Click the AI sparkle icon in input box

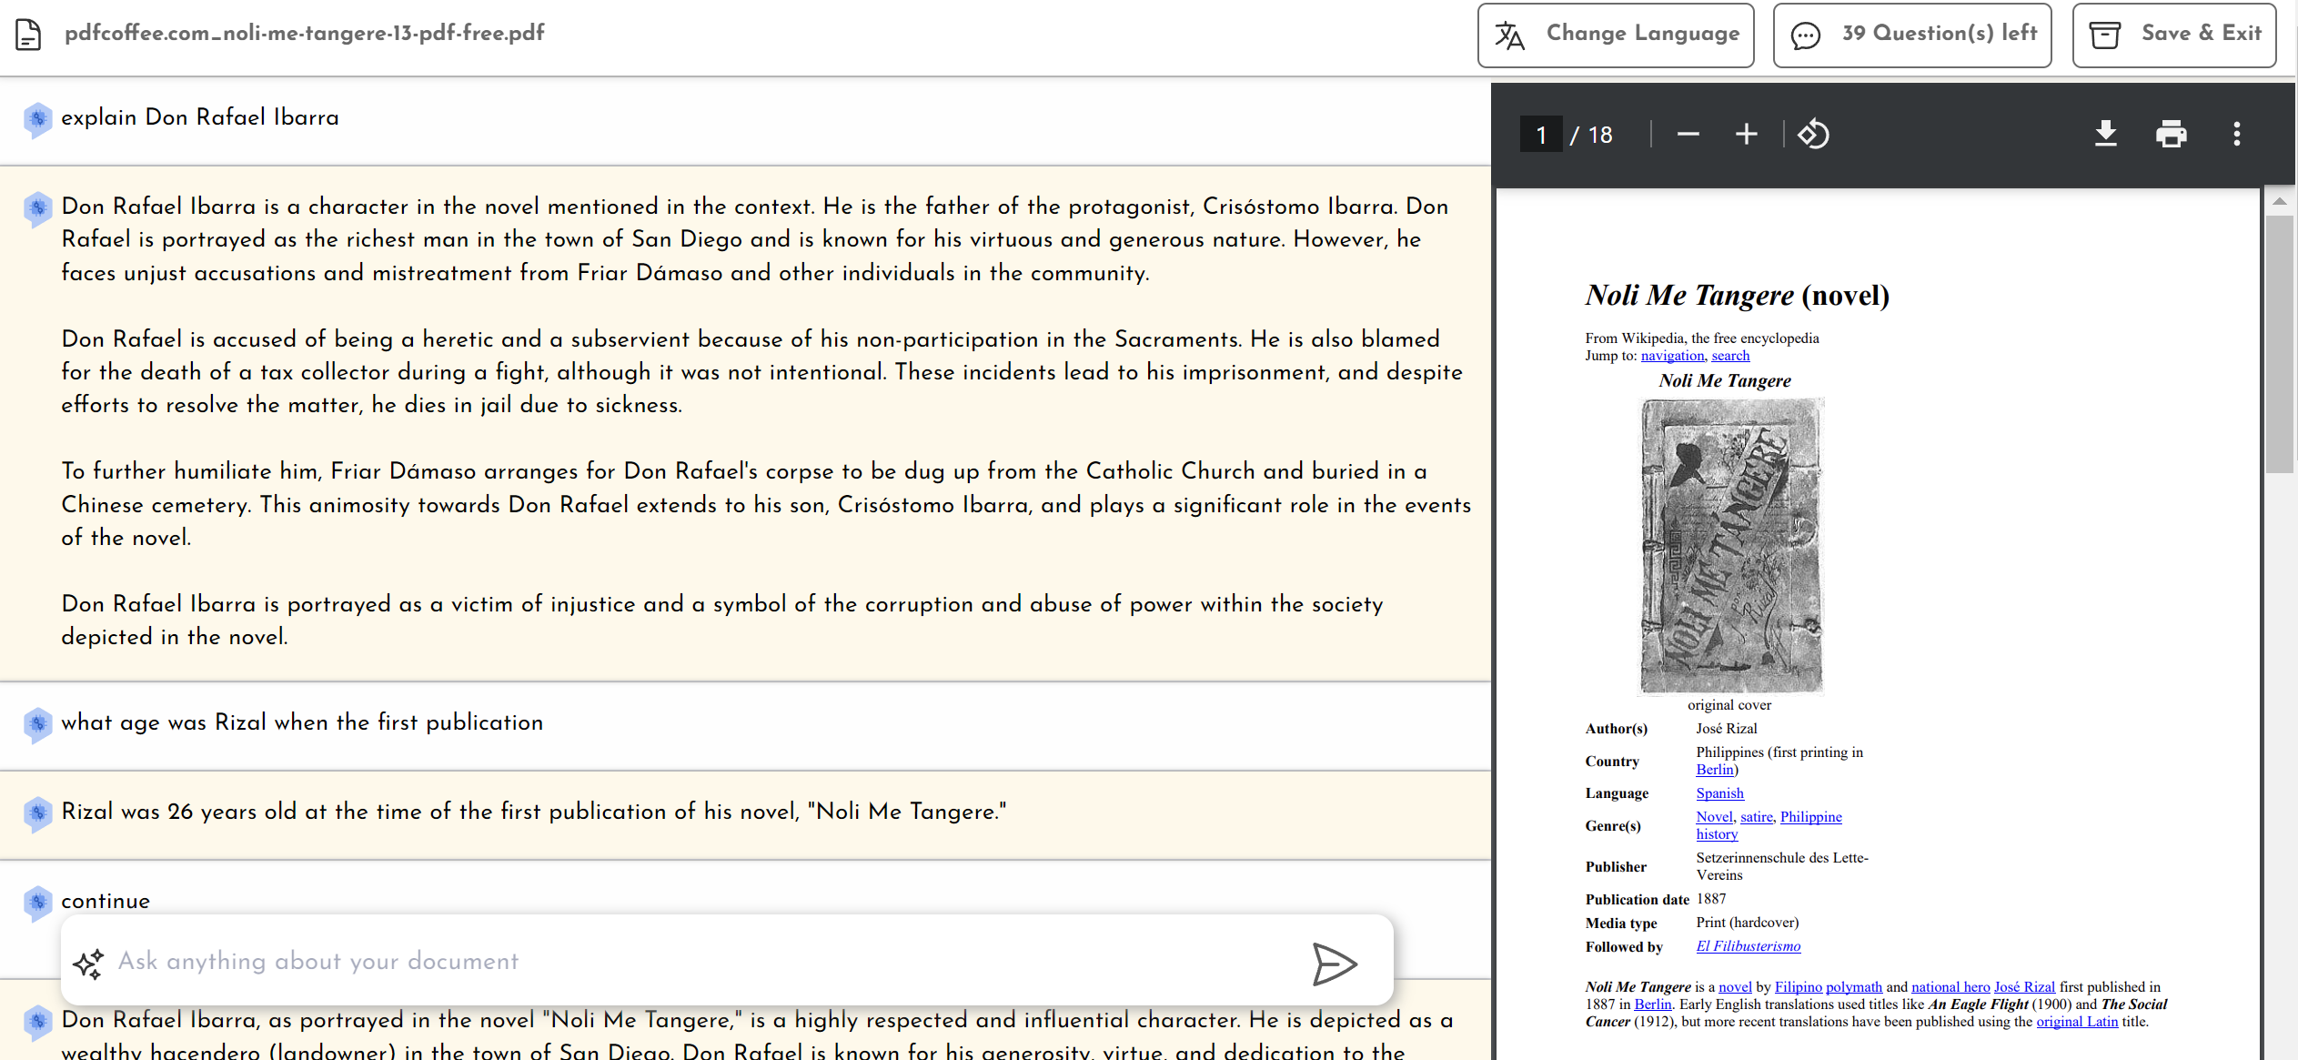89,964
